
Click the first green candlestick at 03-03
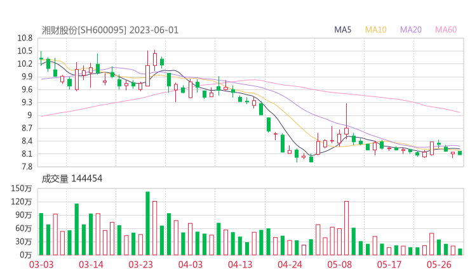[41, 58]
